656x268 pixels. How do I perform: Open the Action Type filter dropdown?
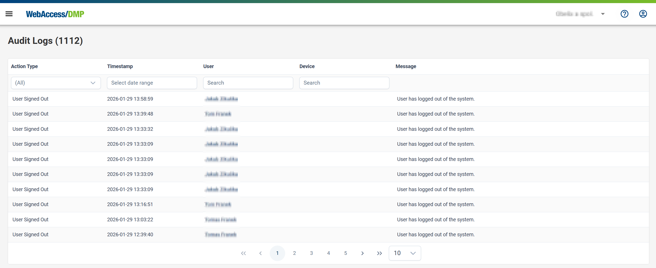[x=56, y=83]
